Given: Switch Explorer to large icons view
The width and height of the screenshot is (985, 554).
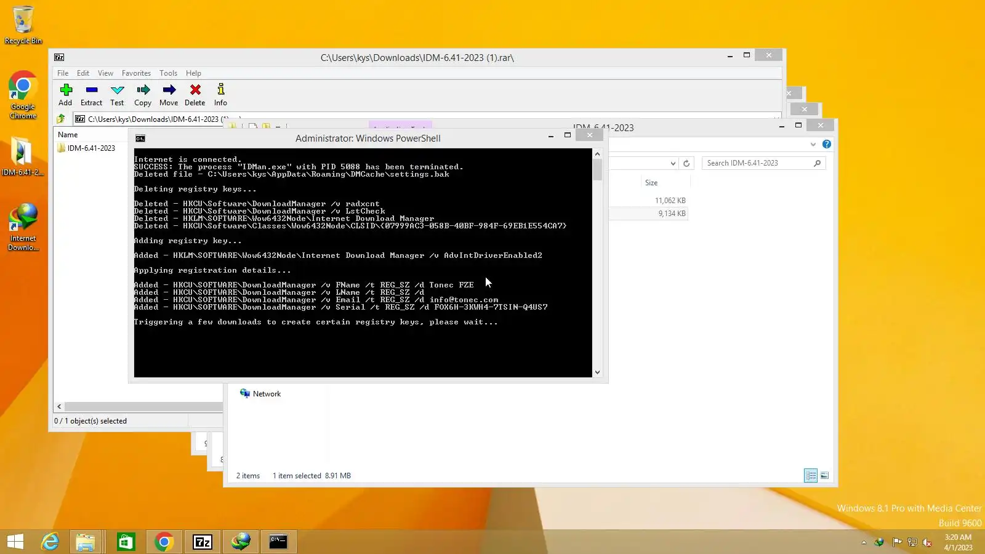Looking at the screenshot, I should point(824,475).
